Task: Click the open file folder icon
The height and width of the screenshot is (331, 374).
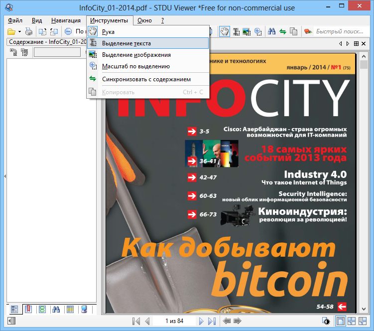Action: [x=11, y=31]
